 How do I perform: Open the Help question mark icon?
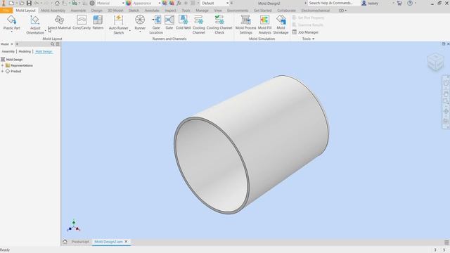(x=410, y=3)
